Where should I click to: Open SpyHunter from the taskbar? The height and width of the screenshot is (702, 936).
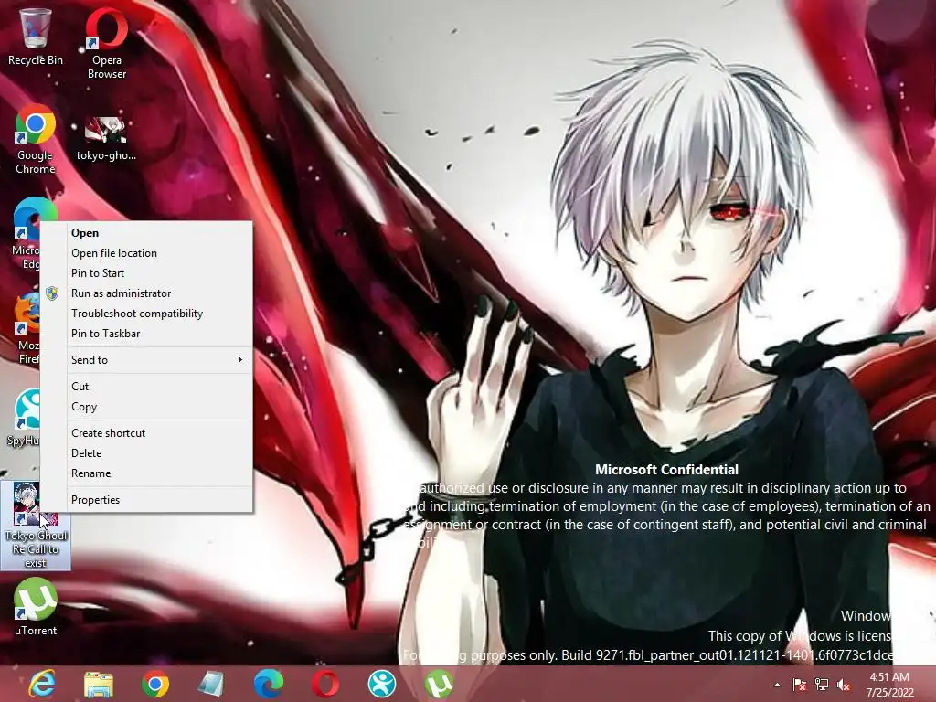[381, 684]
